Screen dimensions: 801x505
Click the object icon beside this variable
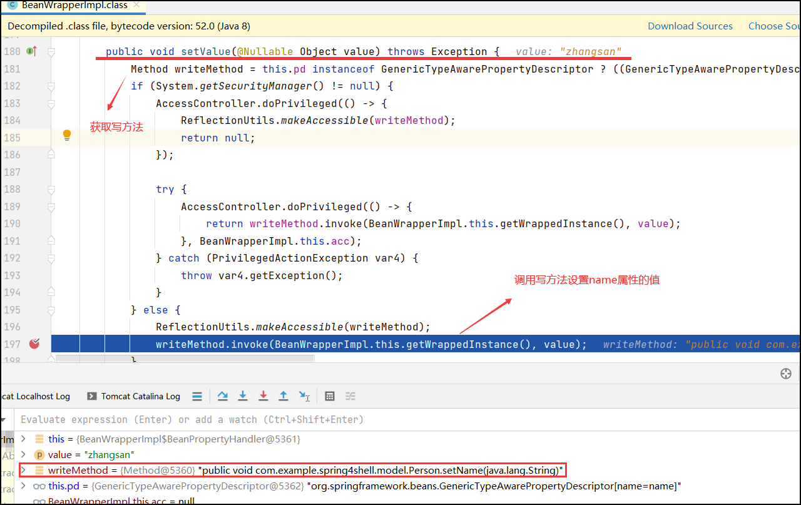tap(39, 439)
